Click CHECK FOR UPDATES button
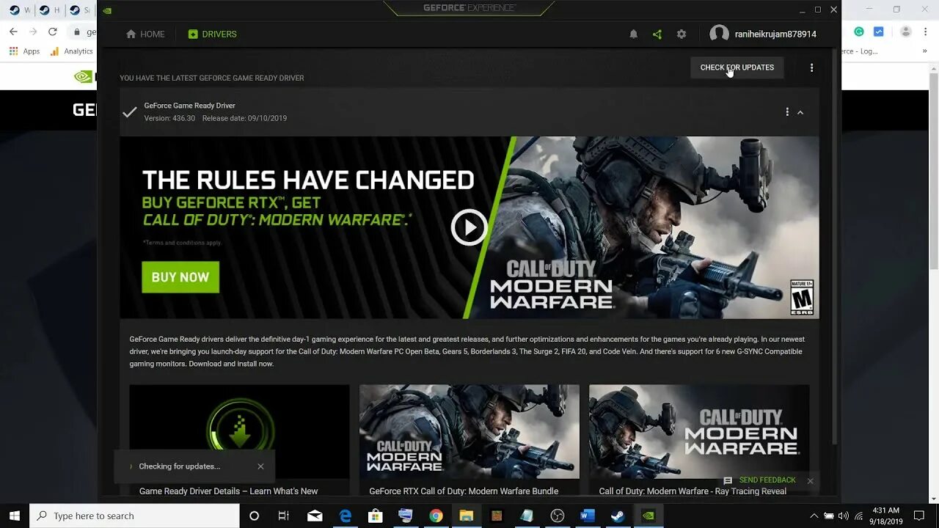This screenshot has width=939, height=528. [737, 67]
